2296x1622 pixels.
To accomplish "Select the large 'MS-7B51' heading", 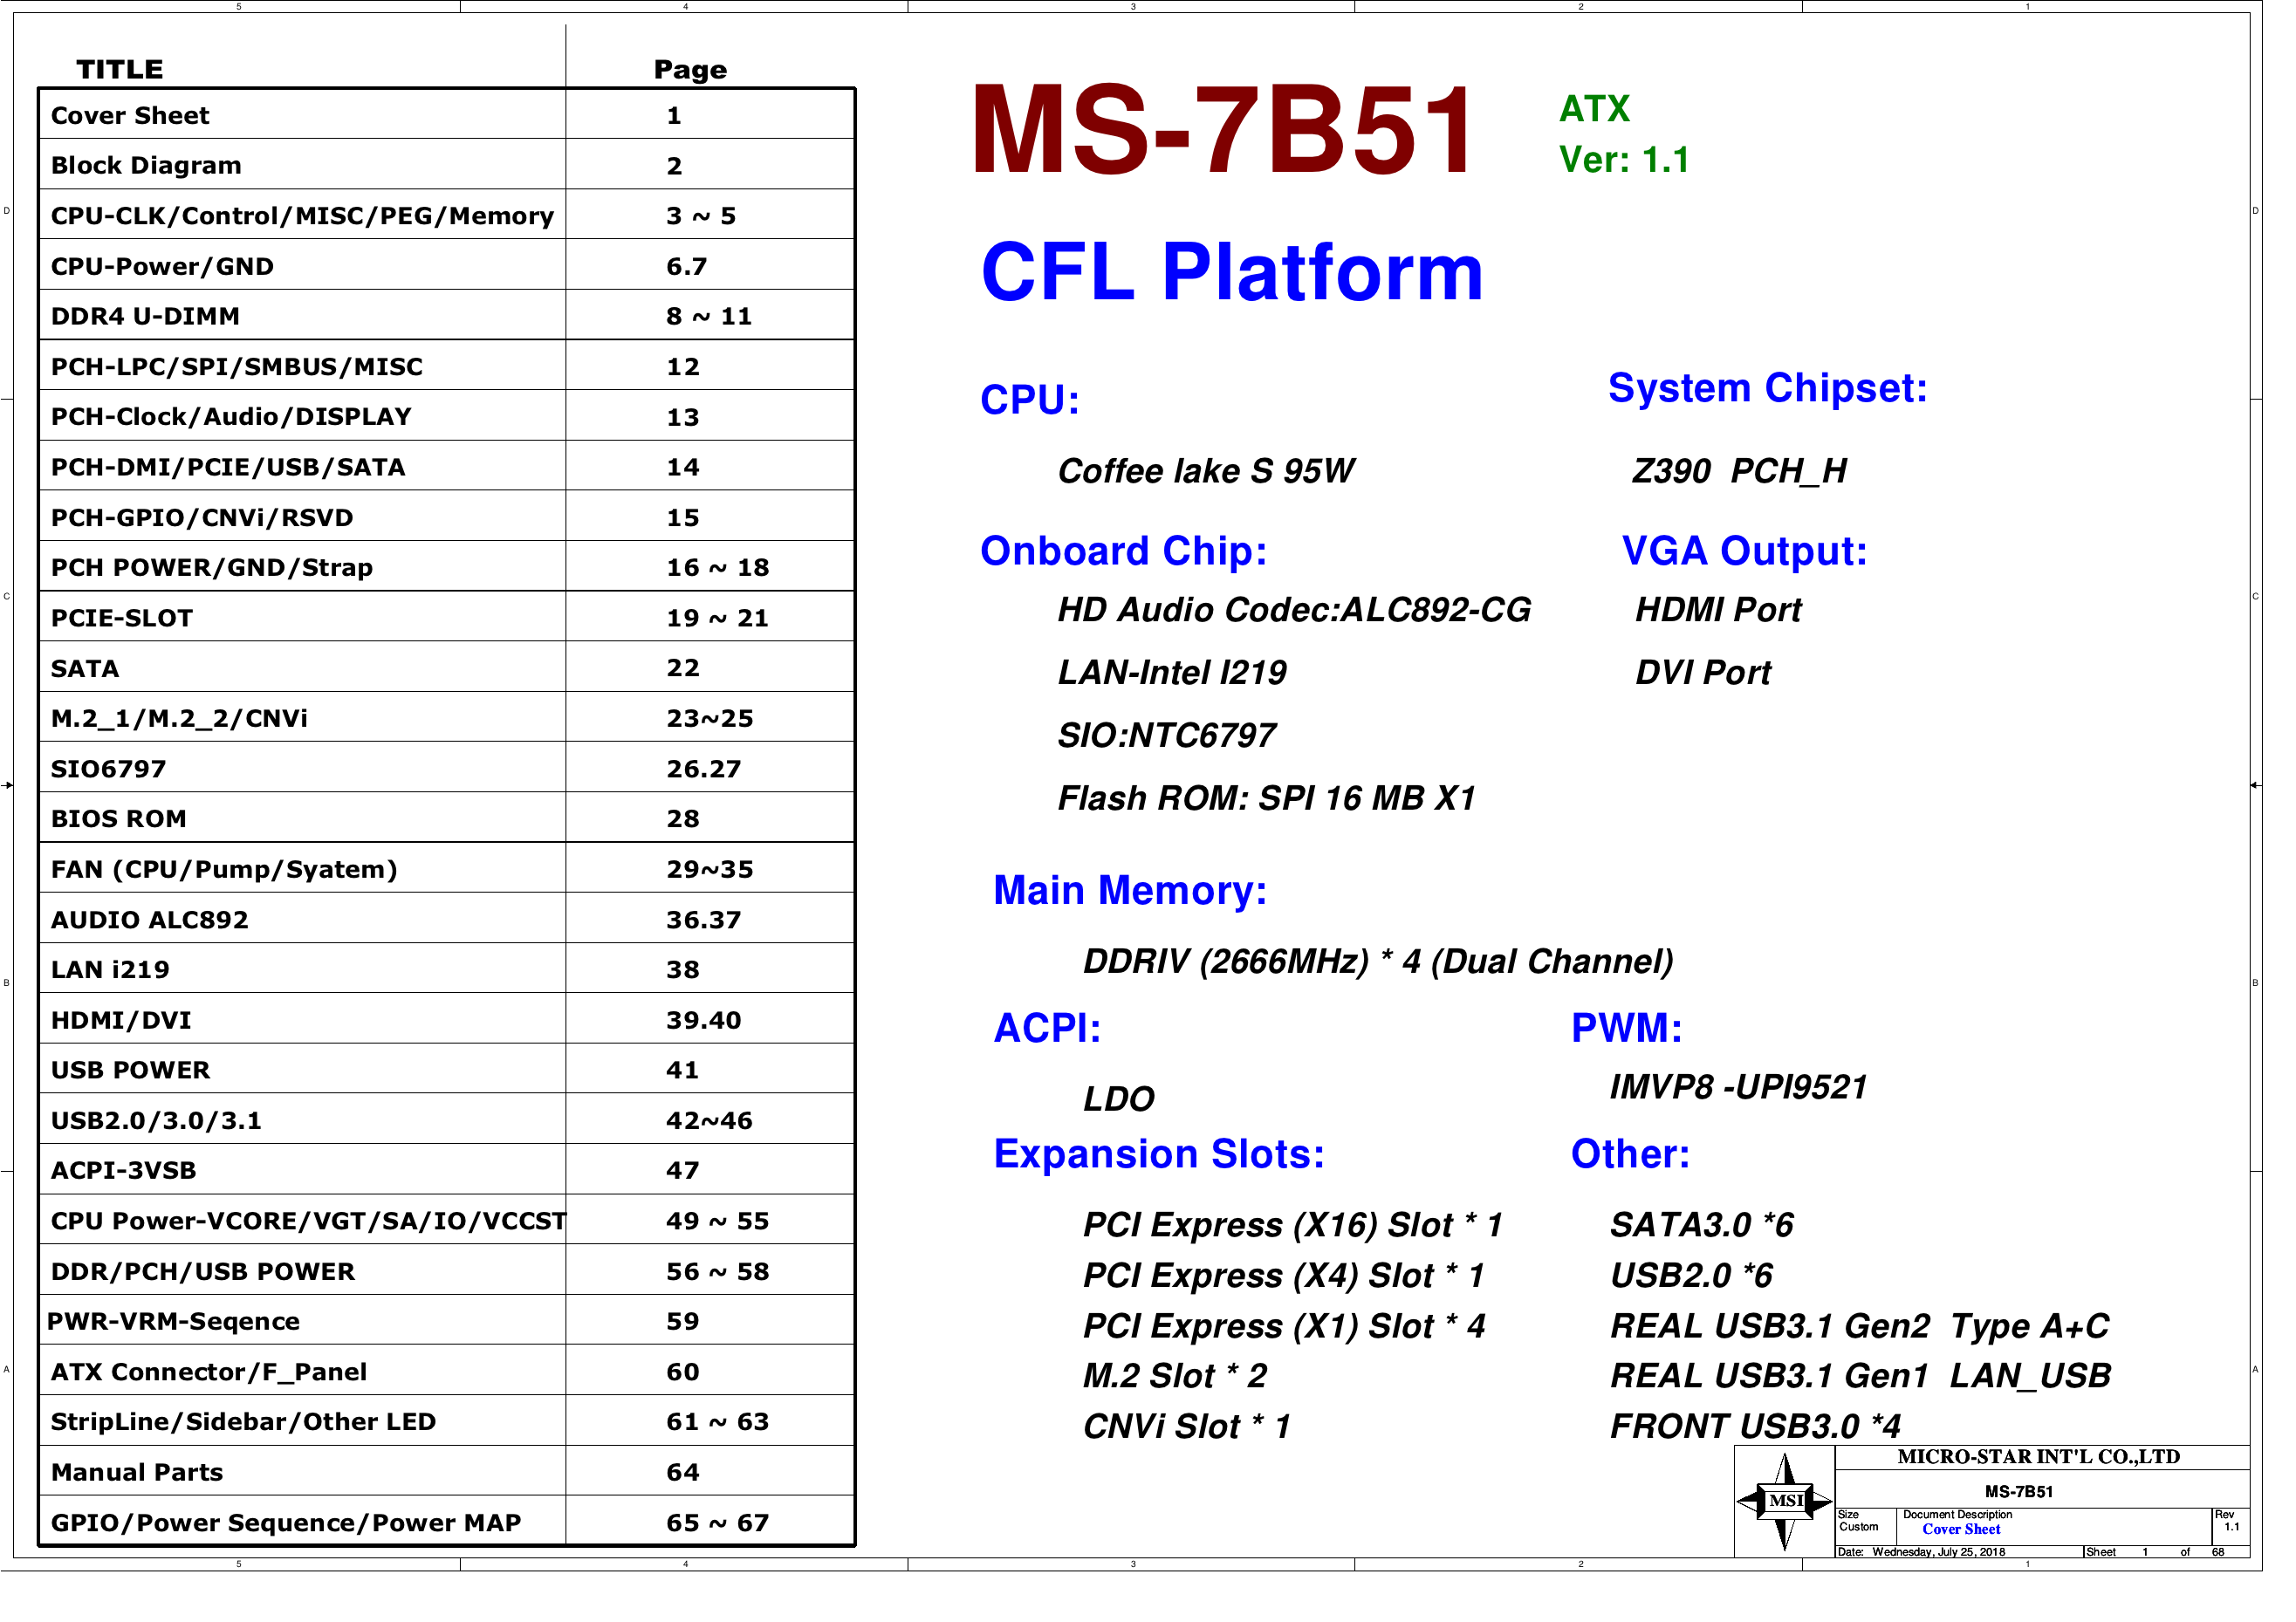I will [1222, 130].
